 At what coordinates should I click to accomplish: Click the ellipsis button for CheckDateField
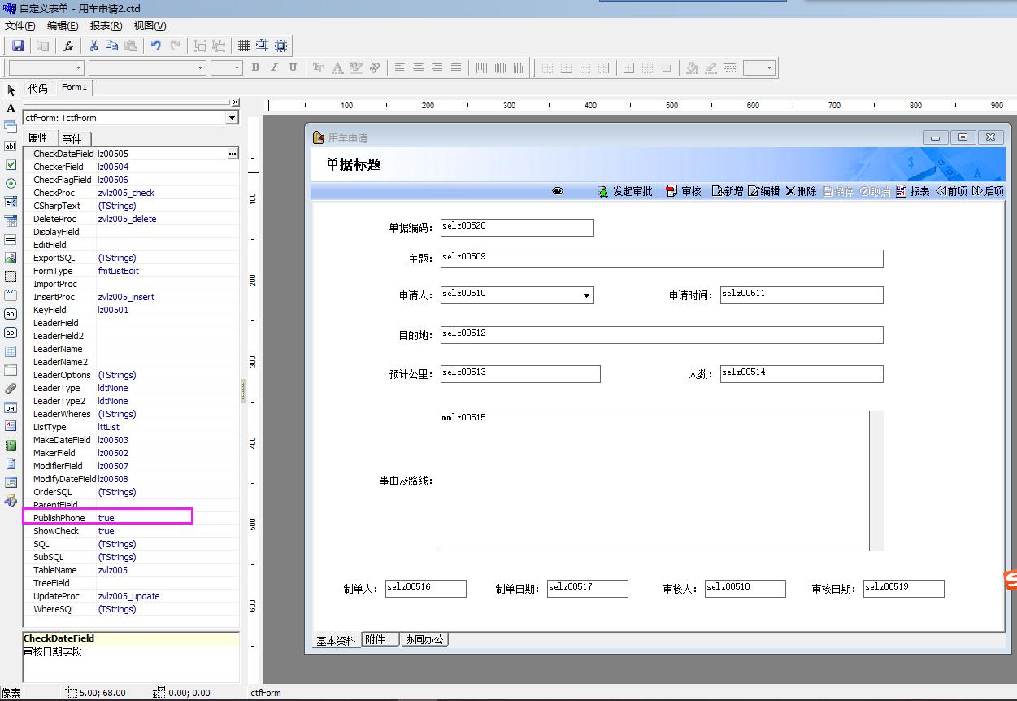pyautogui.click(x=233, y=154)
